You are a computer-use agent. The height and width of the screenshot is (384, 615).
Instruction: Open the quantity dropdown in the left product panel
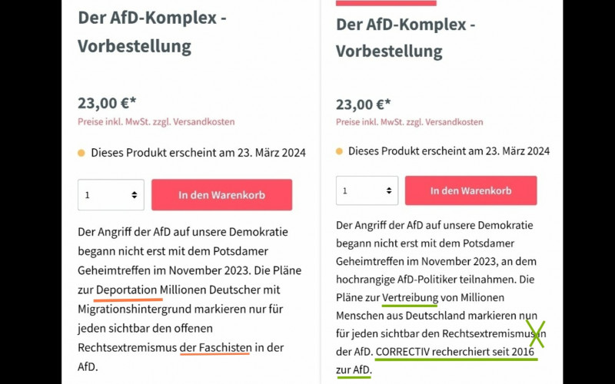pos(111,195)
